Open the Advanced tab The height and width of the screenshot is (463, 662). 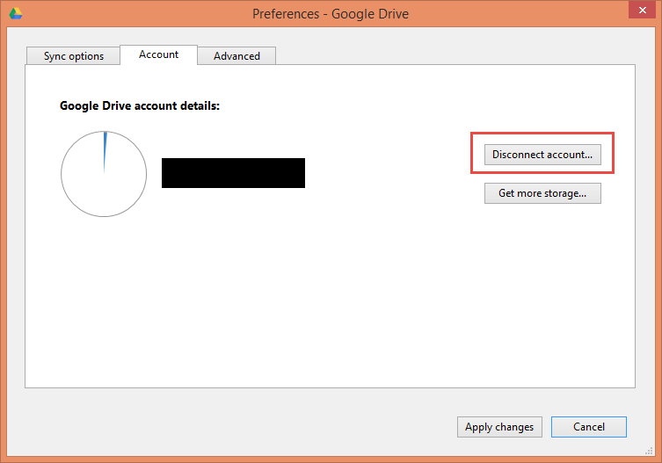(x=236, y=55)
